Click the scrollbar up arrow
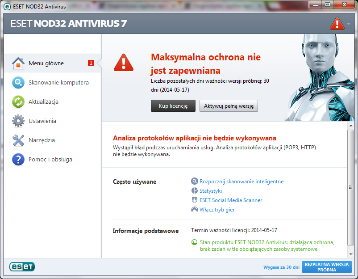358x279 pixels. click(x=350, y=126)
